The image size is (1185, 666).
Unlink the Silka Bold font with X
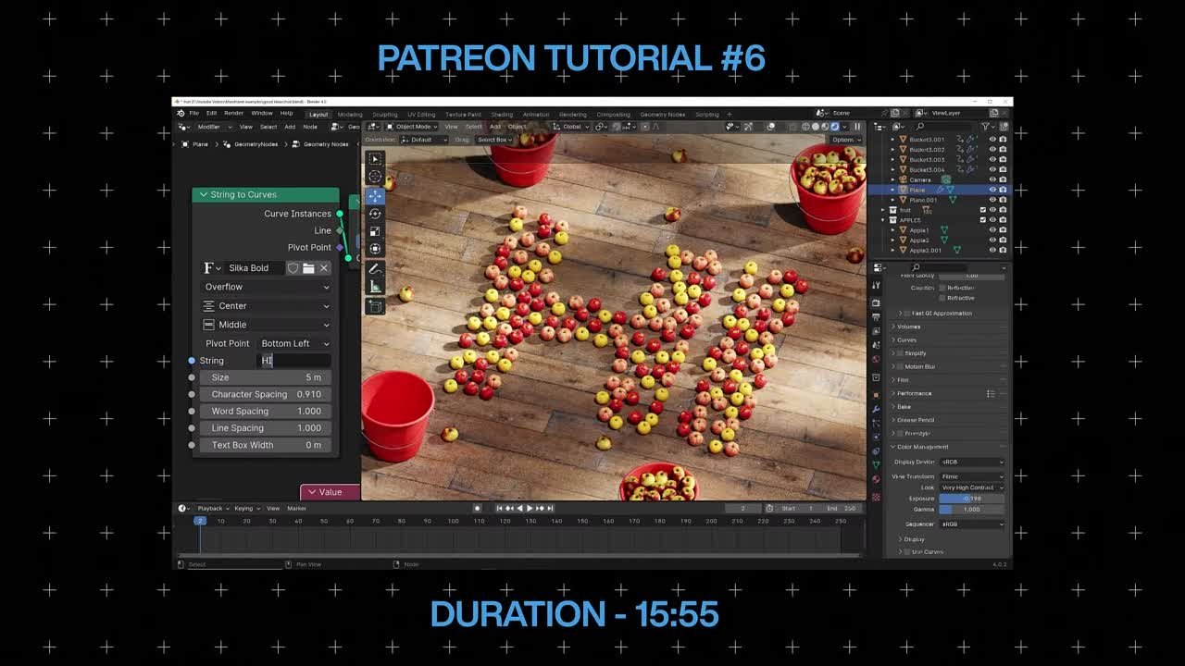tap(324, 268)
